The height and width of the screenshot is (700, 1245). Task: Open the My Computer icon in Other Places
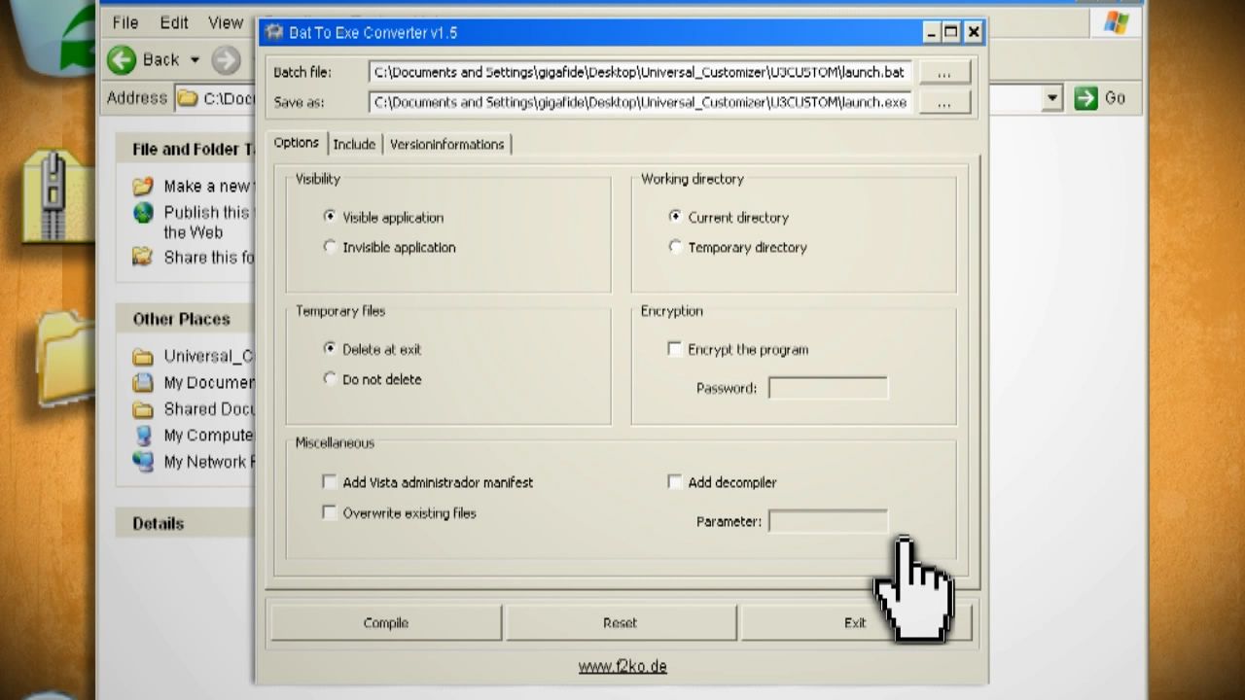pyautogui.click(x=143, y=435)
